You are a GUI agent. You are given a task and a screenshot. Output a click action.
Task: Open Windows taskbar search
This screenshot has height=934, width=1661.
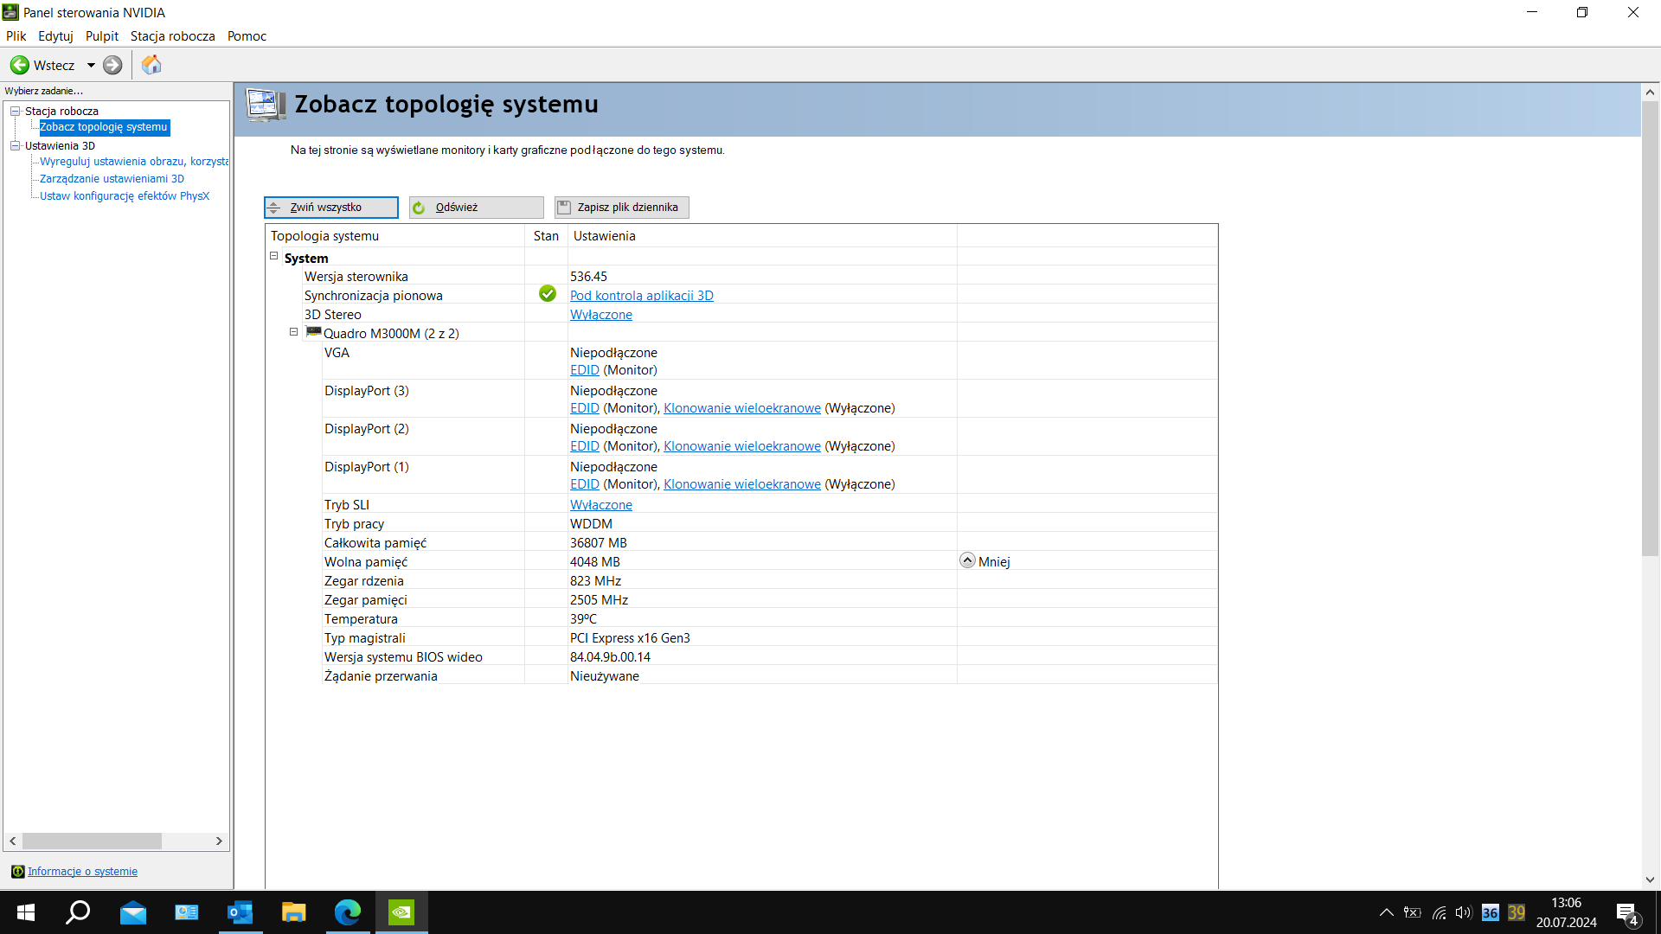[x=79, y=912]
